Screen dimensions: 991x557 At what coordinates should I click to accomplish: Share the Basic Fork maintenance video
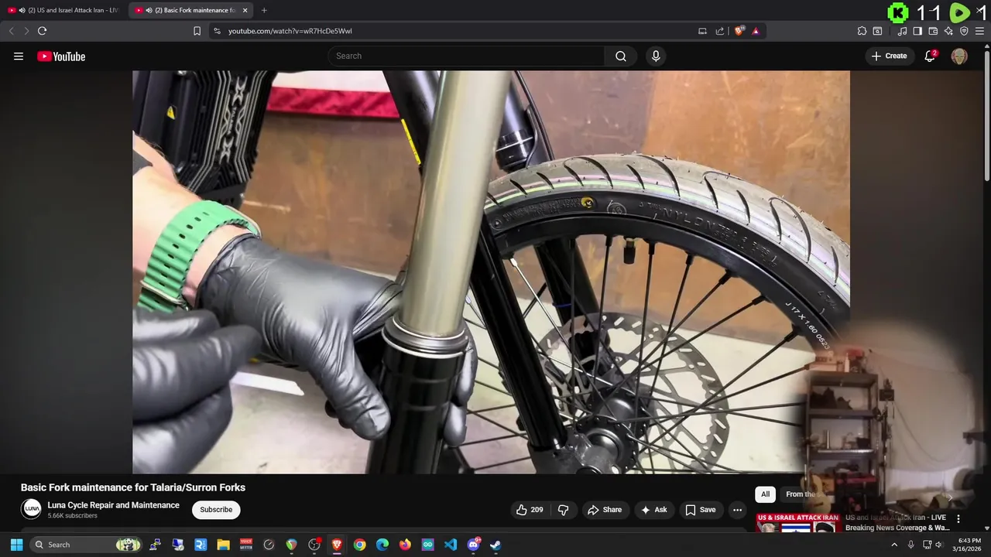click(x=605, y=510)
